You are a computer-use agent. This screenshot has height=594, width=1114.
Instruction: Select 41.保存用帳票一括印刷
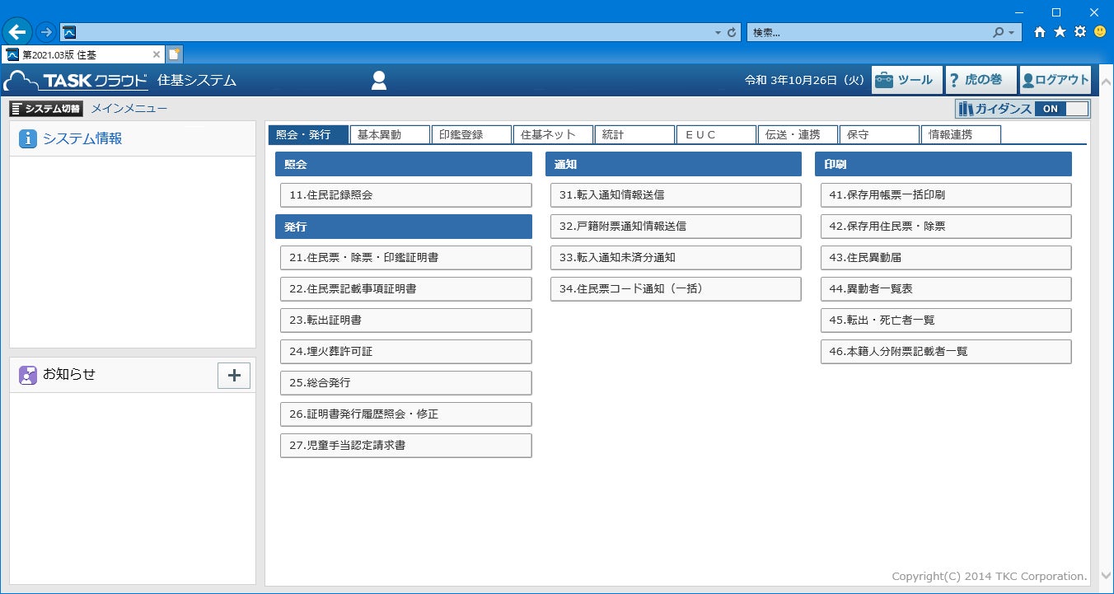click(x=945, y=194)
